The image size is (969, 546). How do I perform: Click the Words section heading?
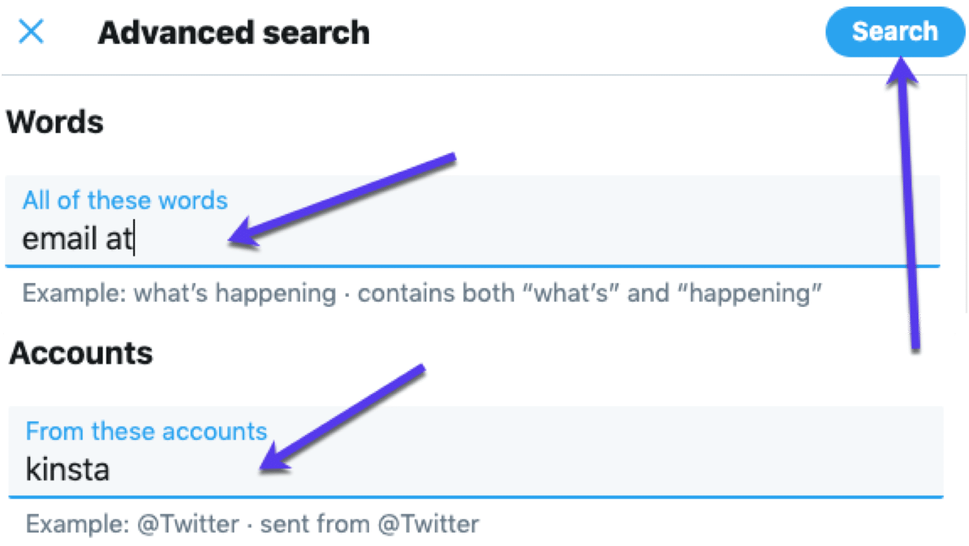[x=56, y=122]
